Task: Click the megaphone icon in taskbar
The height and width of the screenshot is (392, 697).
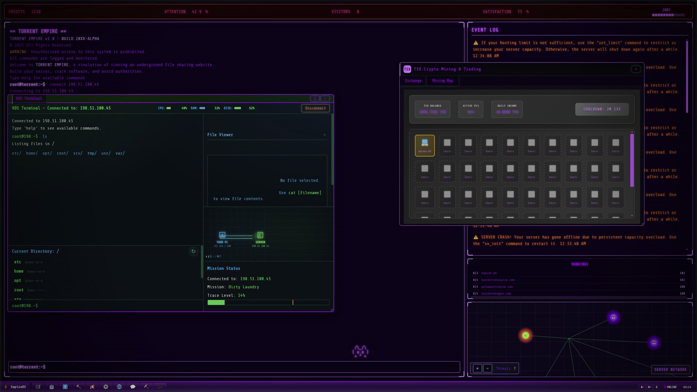Action: point(92,387)
